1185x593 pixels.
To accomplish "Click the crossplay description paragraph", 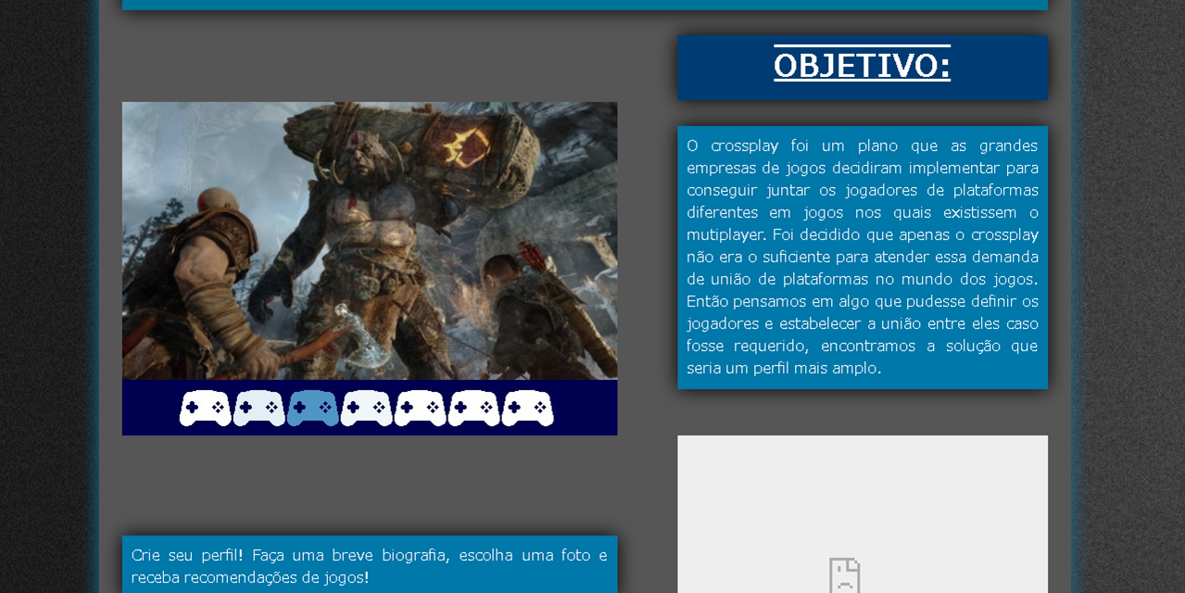I will (863, 257).
